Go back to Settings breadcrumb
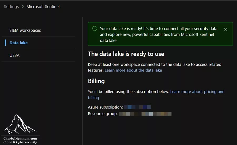The width and height of the screenshot is (237, 145). point(11,7)
